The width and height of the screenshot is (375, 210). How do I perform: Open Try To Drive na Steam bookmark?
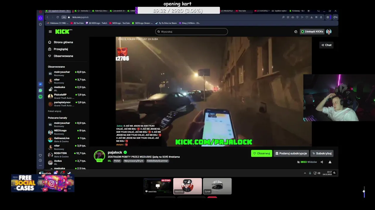pos(166,23)
